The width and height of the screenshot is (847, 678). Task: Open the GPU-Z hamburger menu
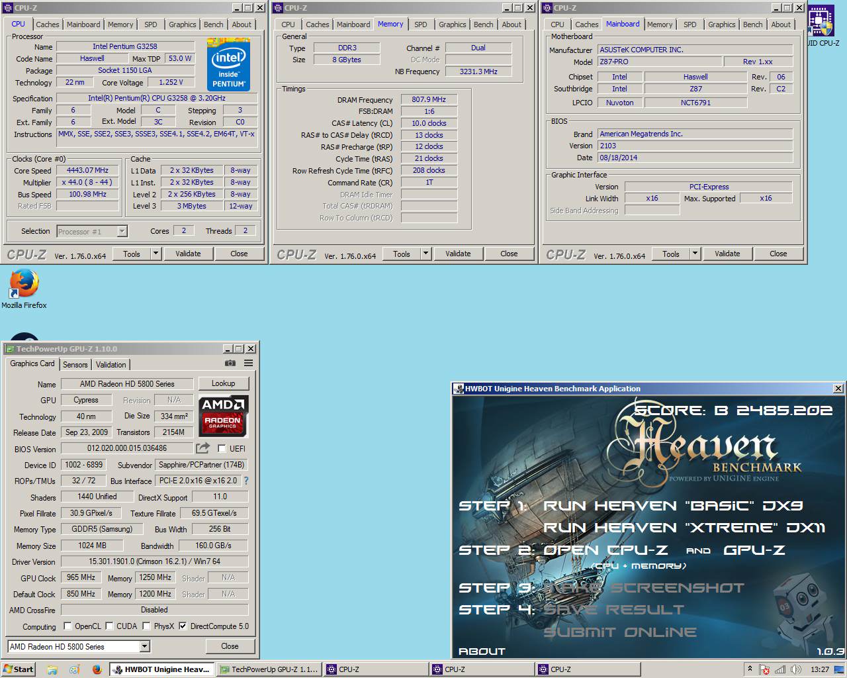[x=249, y=363]
